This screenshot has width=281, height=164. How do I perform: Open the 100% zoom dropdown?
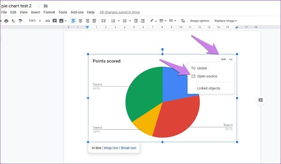[x=35, y=21]
